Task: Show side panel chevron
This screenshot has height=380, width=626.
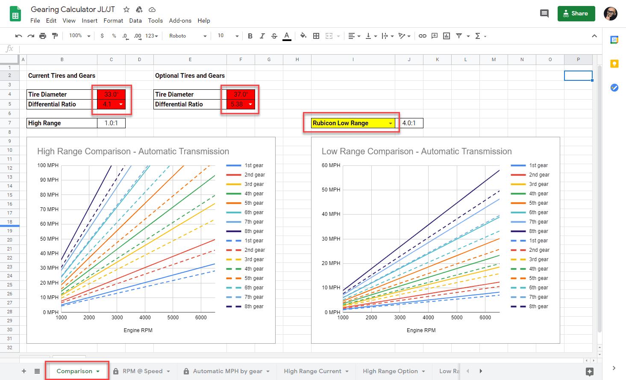Action: [614, 368]
